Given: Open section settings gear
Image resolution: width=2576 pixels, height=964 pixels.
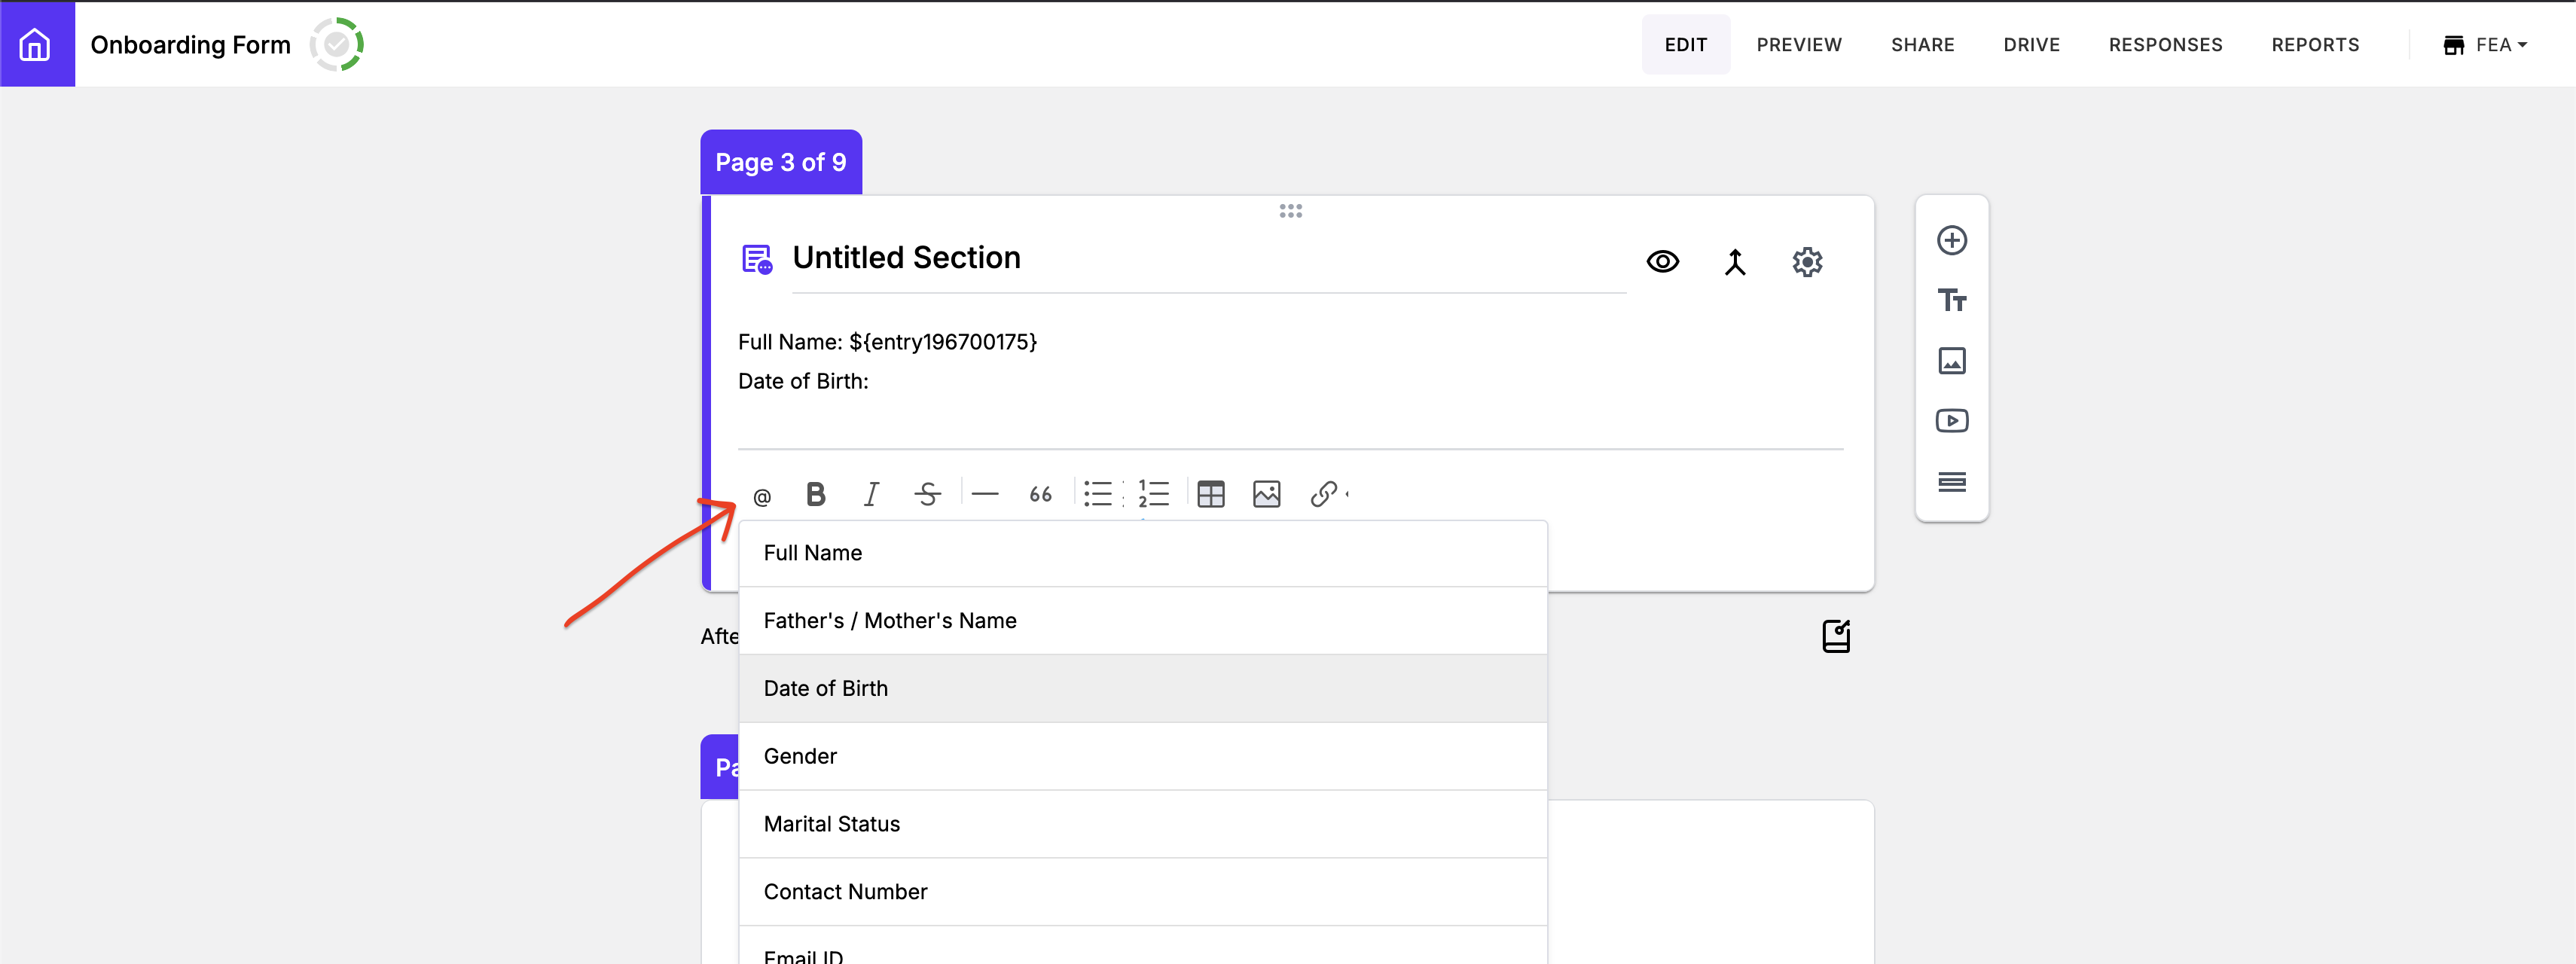Looking at the screenshot, I should pos(1806,262).
